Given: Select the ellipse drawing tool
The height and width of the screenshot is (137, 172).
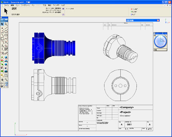Looking at the screenshot, I should 6,35.
